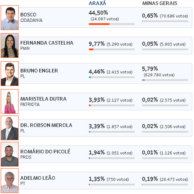Image resolution: width=194 pixels, height=194 pixels.
Task: Open Adelmo Leão's candidate photo
Action: pyautogui.click(x=10, y=181)
